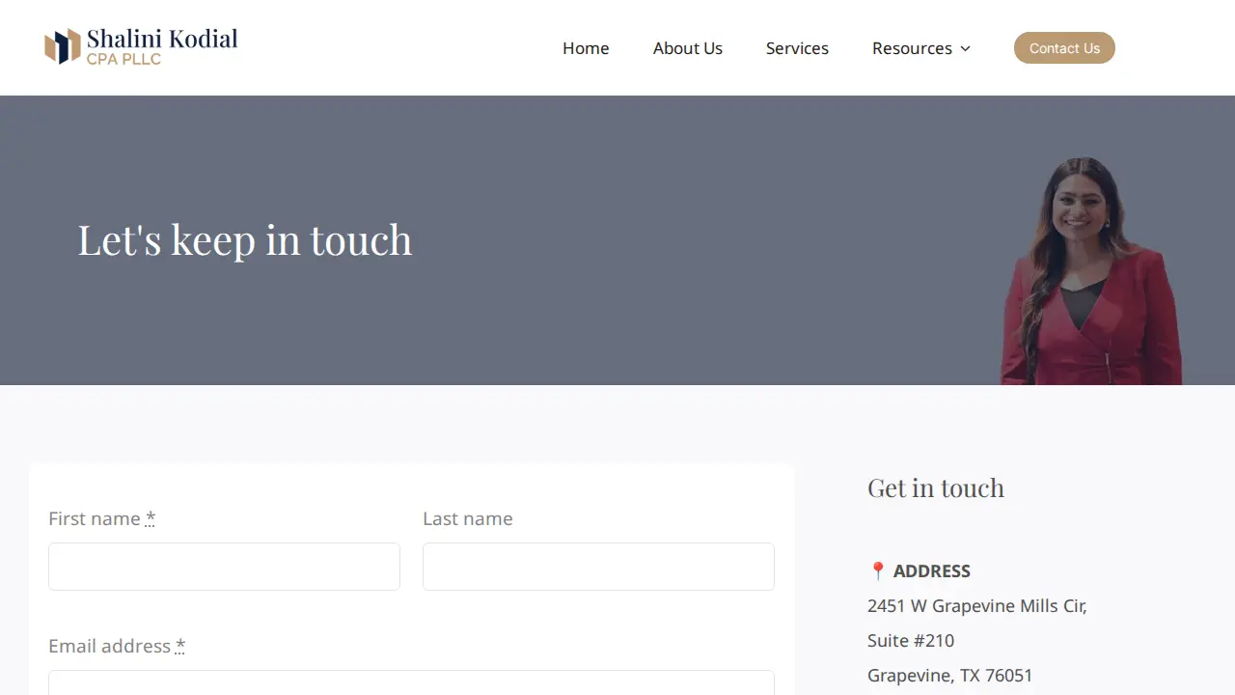This screenshot has width=1235, height=695.
Task: Open the About Us page
Action: coord(688,48)
